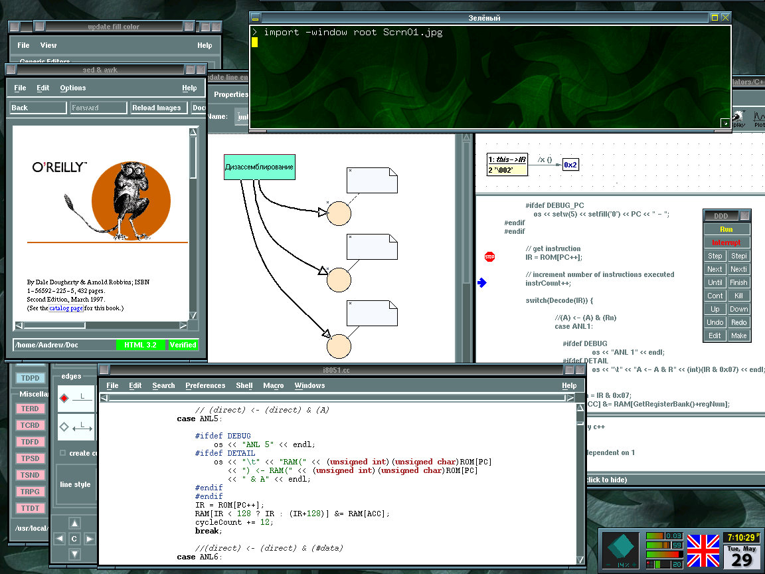The image size is (765, 574).
Task: Select the plain line edge radio option
Action: [64, 398]
